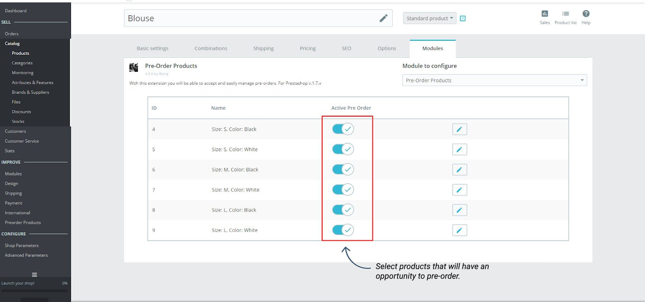The image size is (645, 302).
Task: Click the pencil icon in product name field
Action: [x=383, y=18]
